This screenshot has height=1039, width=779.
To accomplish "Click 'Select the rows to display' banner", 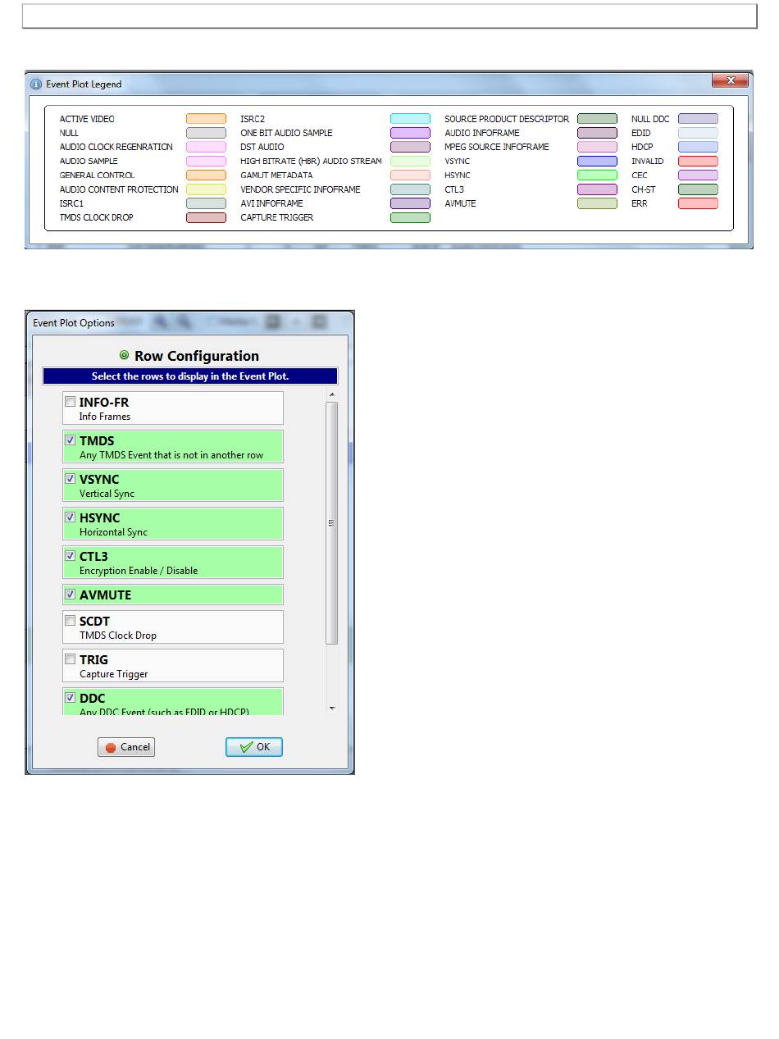I will click(190, 376).
